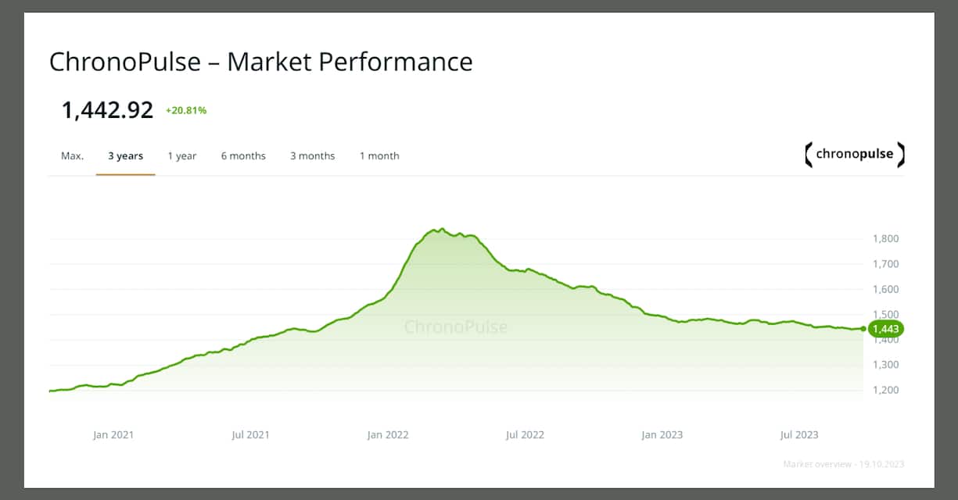Click the 1,442.92 price value
This screenshot has width=958, height=500.
[107, 110]
